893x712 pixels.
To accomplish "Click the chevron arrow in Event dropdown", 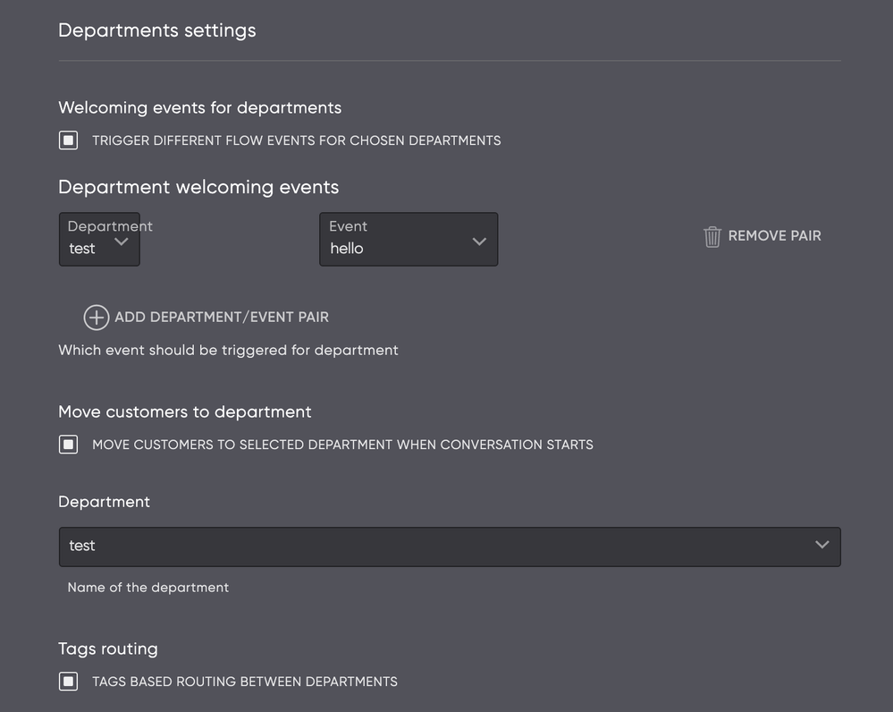I will click(479, 242).
